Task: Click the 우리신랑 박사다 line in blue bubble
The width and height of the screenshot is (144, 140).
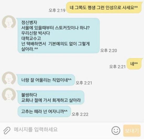Action: click(x=36, y=33)
